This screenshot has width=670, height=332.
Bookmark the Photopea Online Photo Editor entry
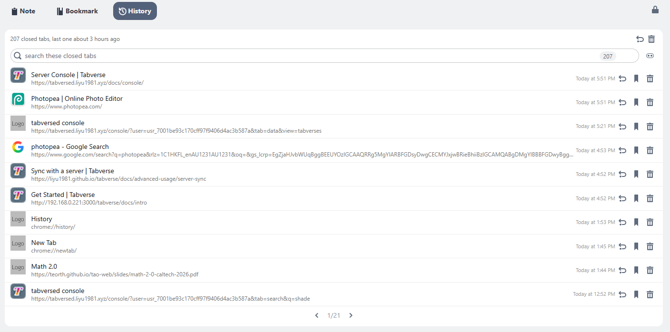tap(636, 102)
